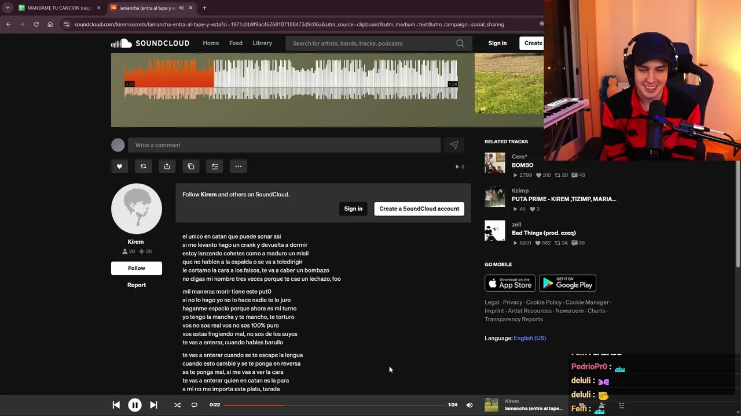Add track to next up queue icon
This screenshot has width=741, height=416.
click(214, 166)
